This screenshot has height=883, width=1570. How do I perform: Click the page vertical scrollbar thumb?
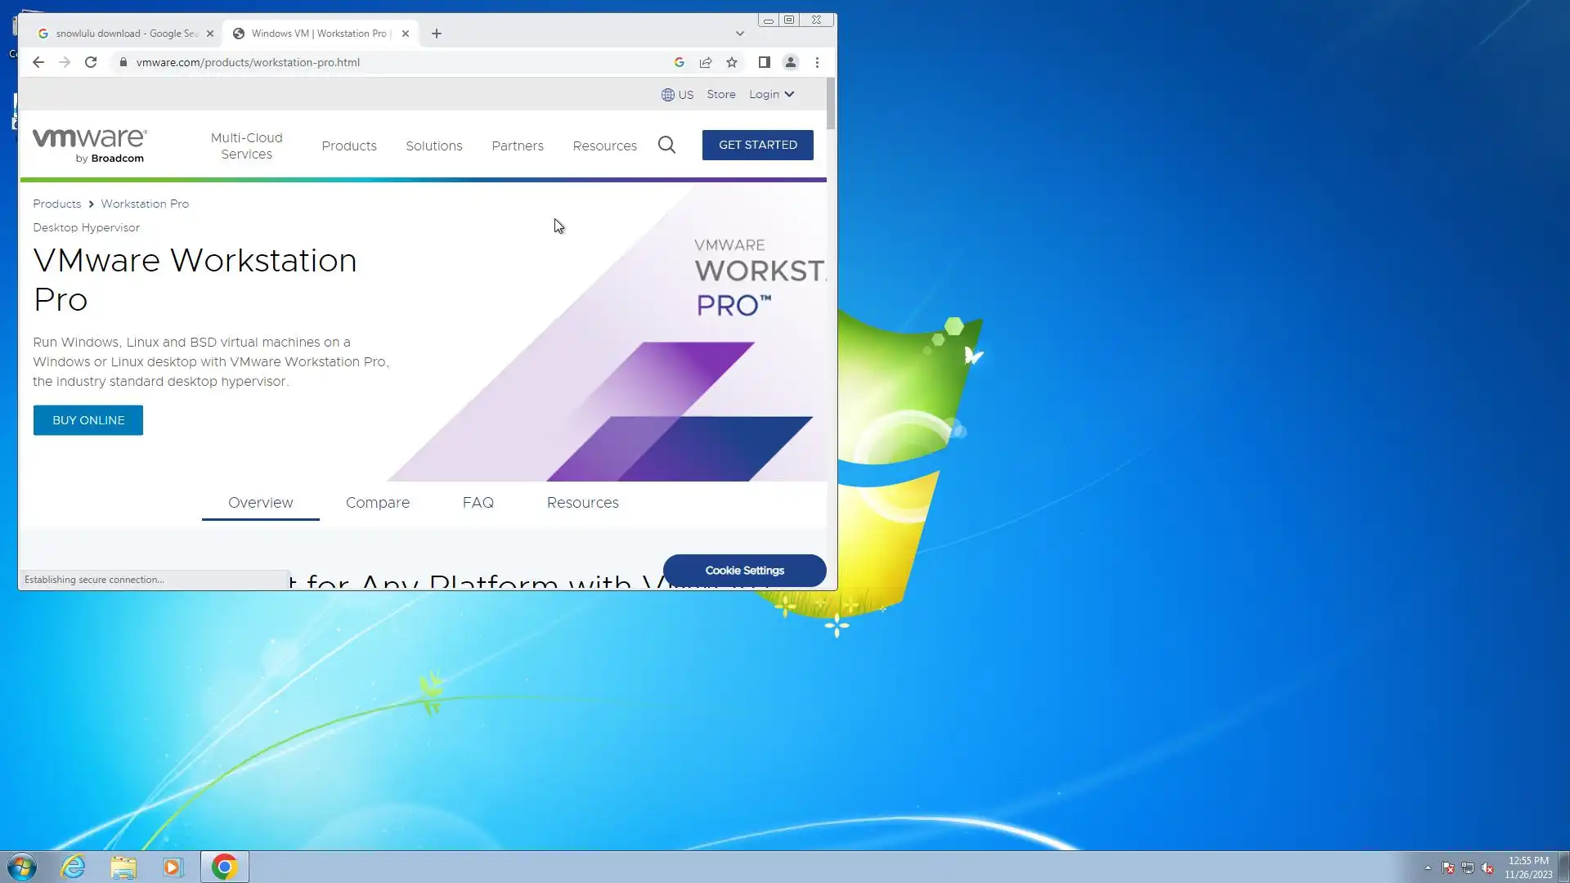(x=831, y=104)
